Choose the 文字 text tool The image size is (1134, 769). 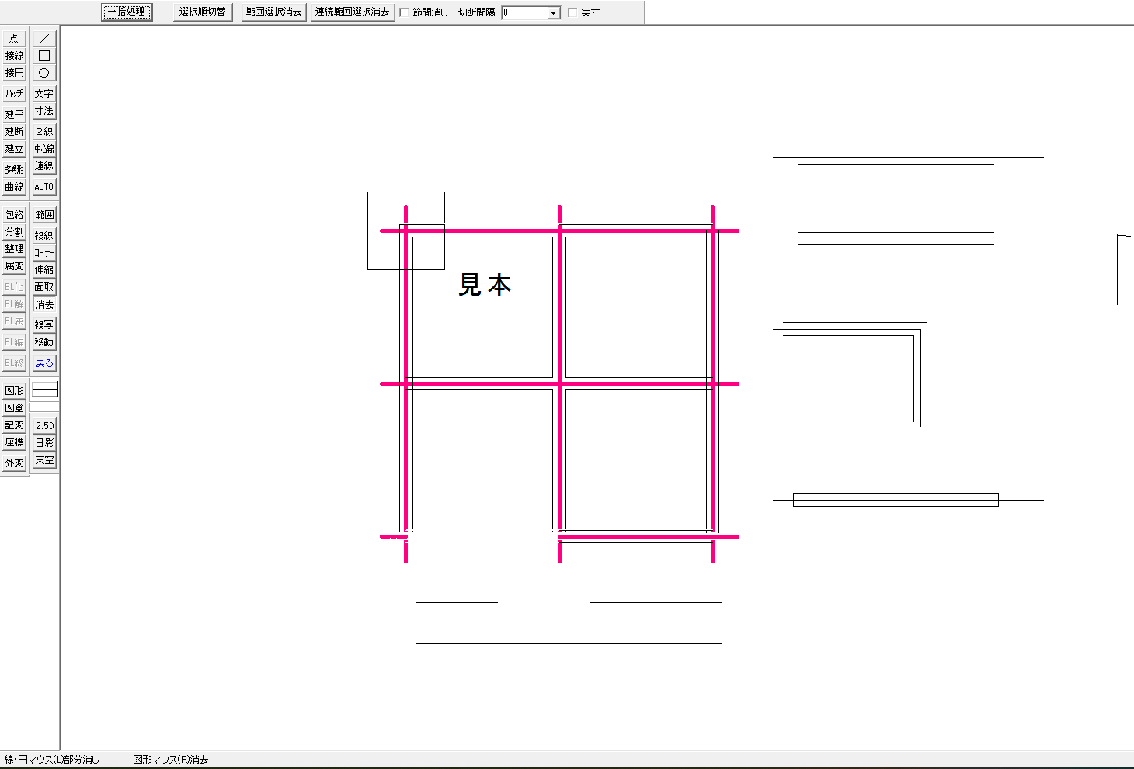pyautogui.click(x=44, y=93)
